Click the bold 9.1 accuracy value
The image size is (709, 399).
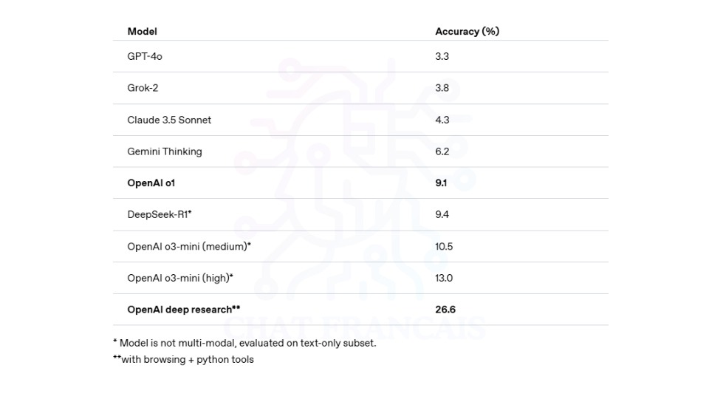441,183
